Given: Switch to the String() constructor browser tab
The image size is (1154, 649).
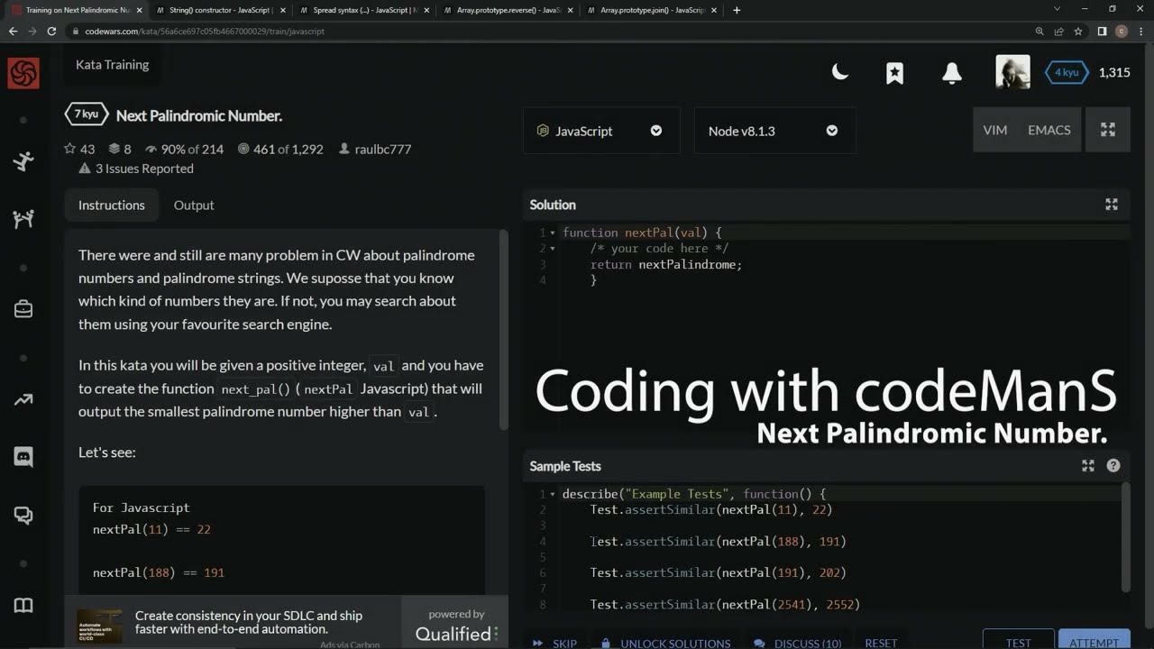Looking at the screenshot, I should [220, 10].
